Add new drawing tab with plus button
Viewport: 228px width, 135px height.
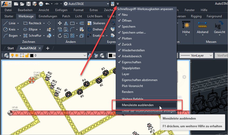click(48, 48)
